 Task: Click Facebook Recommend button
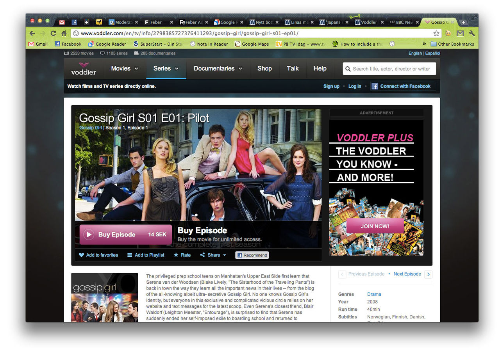tap(252, 255)
